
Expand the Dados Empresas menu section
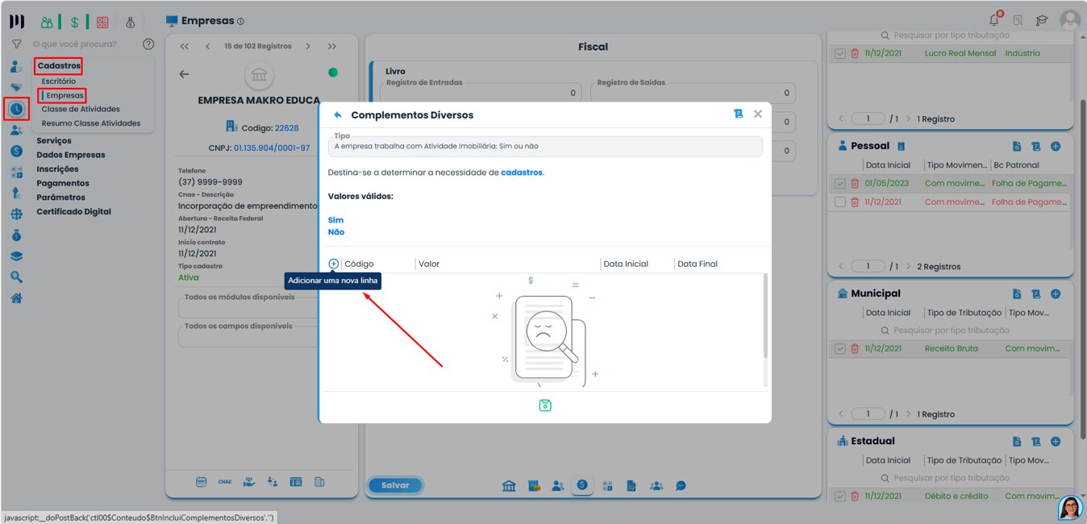(71, 155)
